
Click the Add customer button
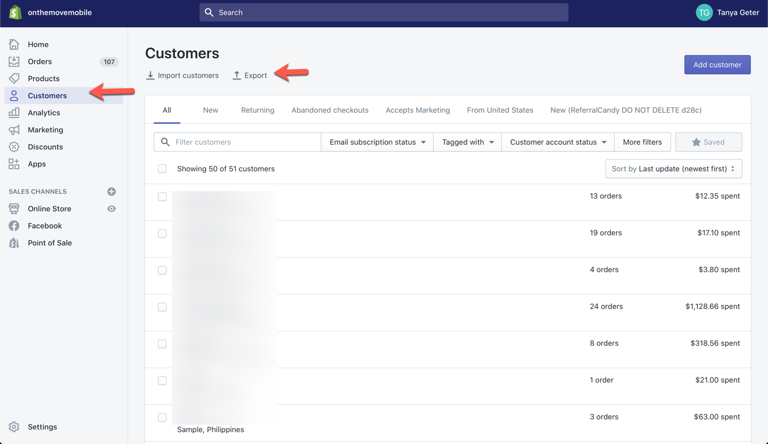coord(717,65)
